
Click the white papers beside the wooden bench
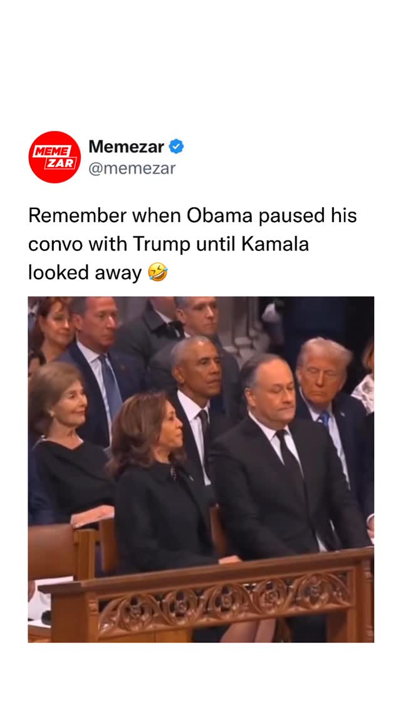pos(40,600)
